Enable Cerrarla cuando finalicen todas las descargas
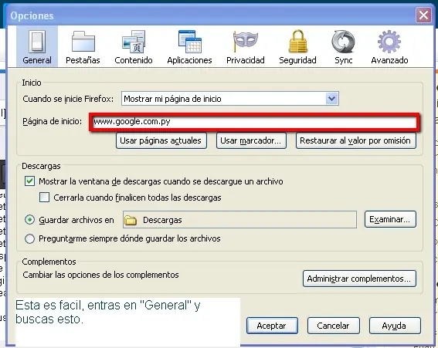This screenshot has width=438, height=348. [44, 198]
